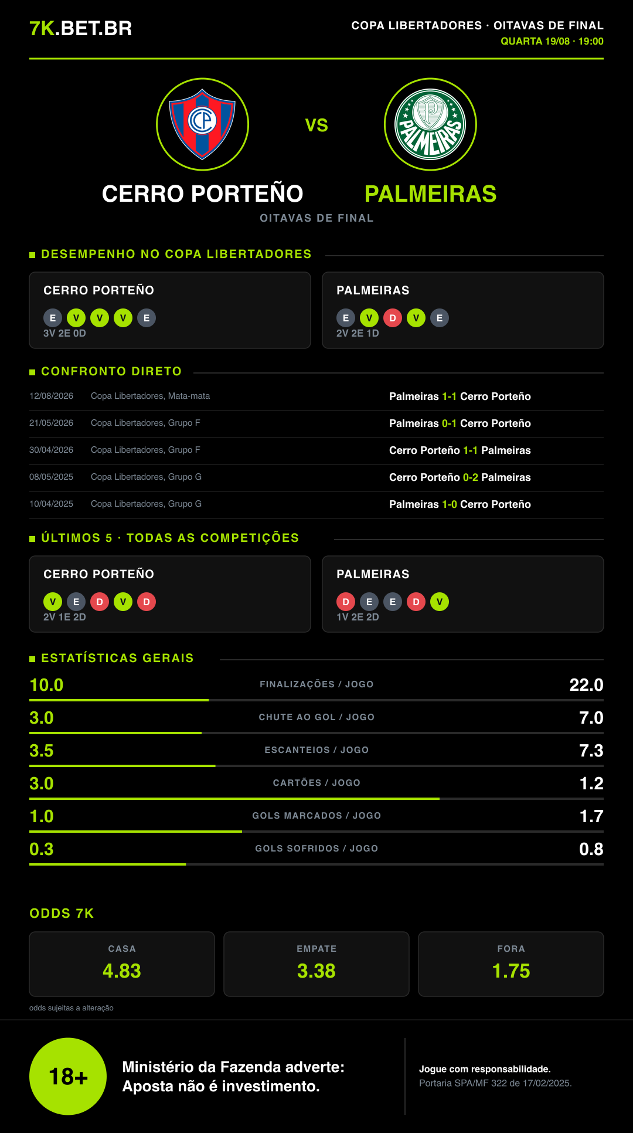Click the 7K.BET.BR logo
633x1133 pixels.
tap(81, 28)
